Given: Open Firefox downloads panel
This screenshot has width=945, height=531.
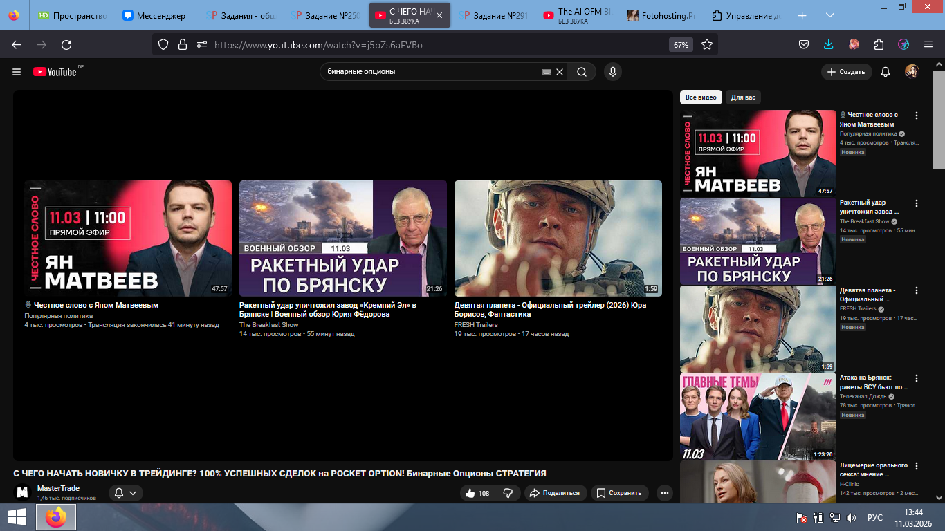Looking at the screenshot, I should point(829,44).
